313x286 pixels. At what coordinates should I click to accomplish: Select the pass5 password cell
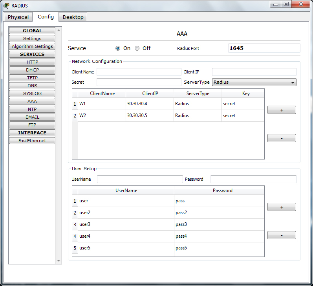(220, 248)
